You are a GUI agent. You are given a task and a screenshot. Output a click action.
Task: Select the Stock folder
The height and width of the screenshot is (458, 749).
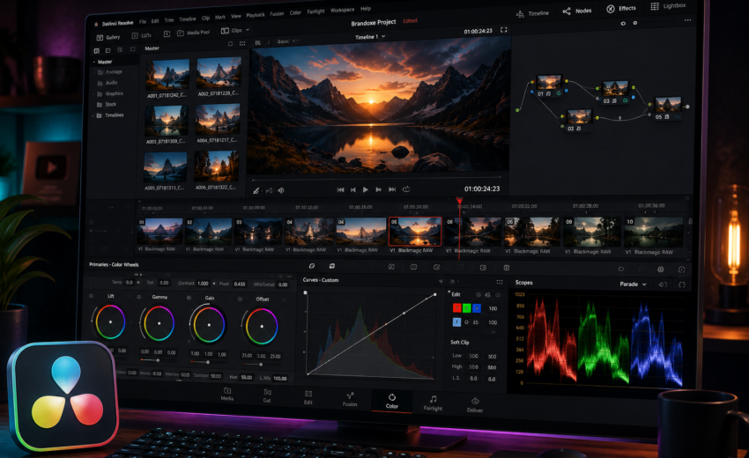pyautogui.click(x=107, y=104)
